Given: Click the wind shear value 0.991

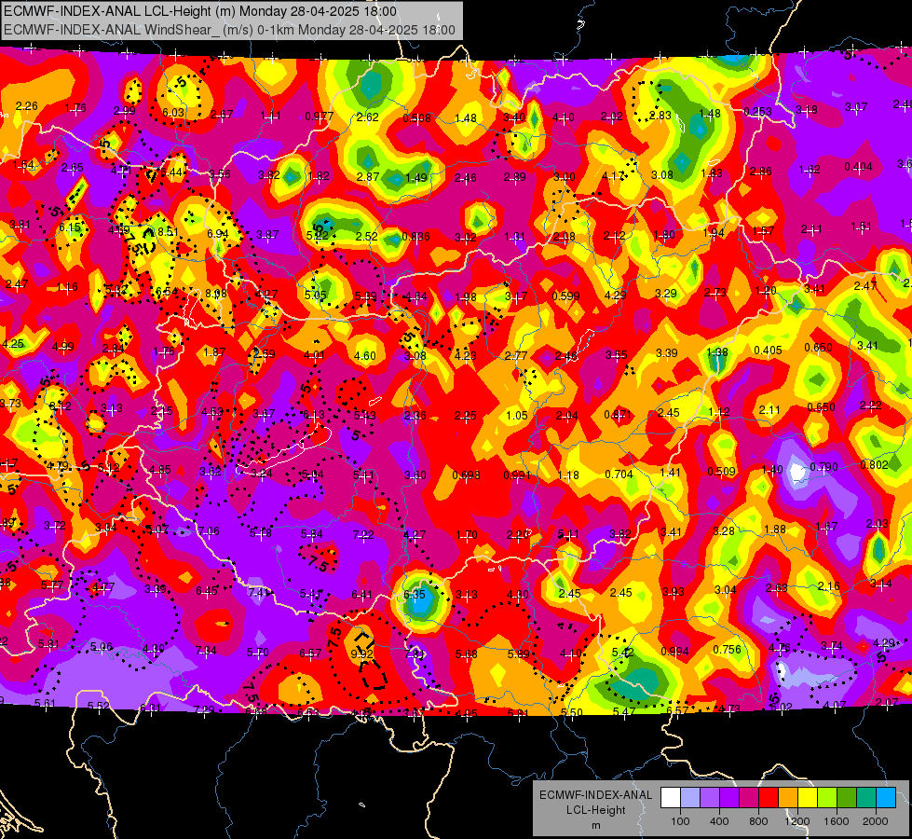Looking at the screenshot, I should tap(517, 475).
